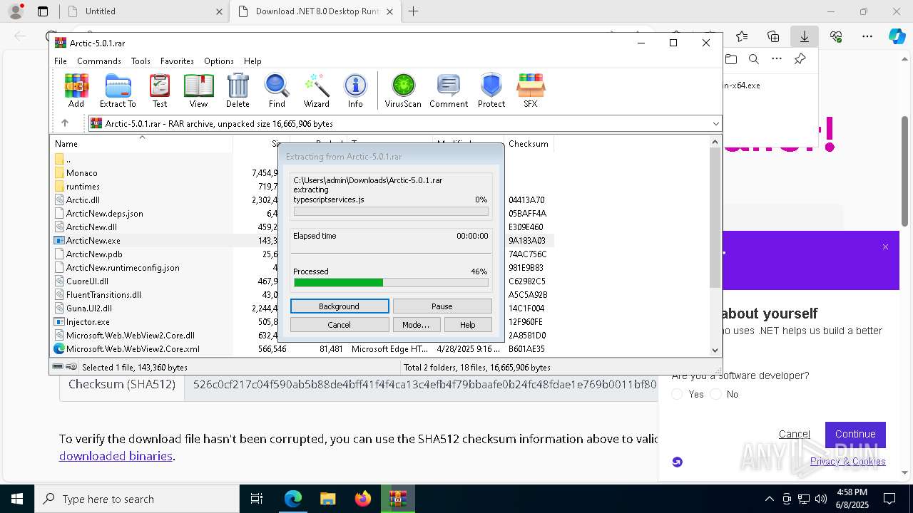Run the Test archive tool

tap(160, 90)
